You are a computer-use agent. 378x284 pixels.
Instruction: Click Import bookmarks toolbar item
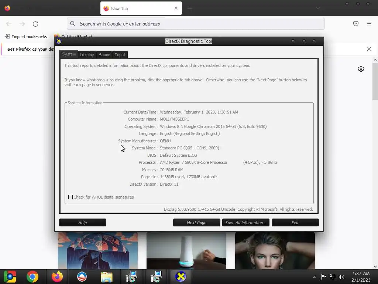coord(27,37)
